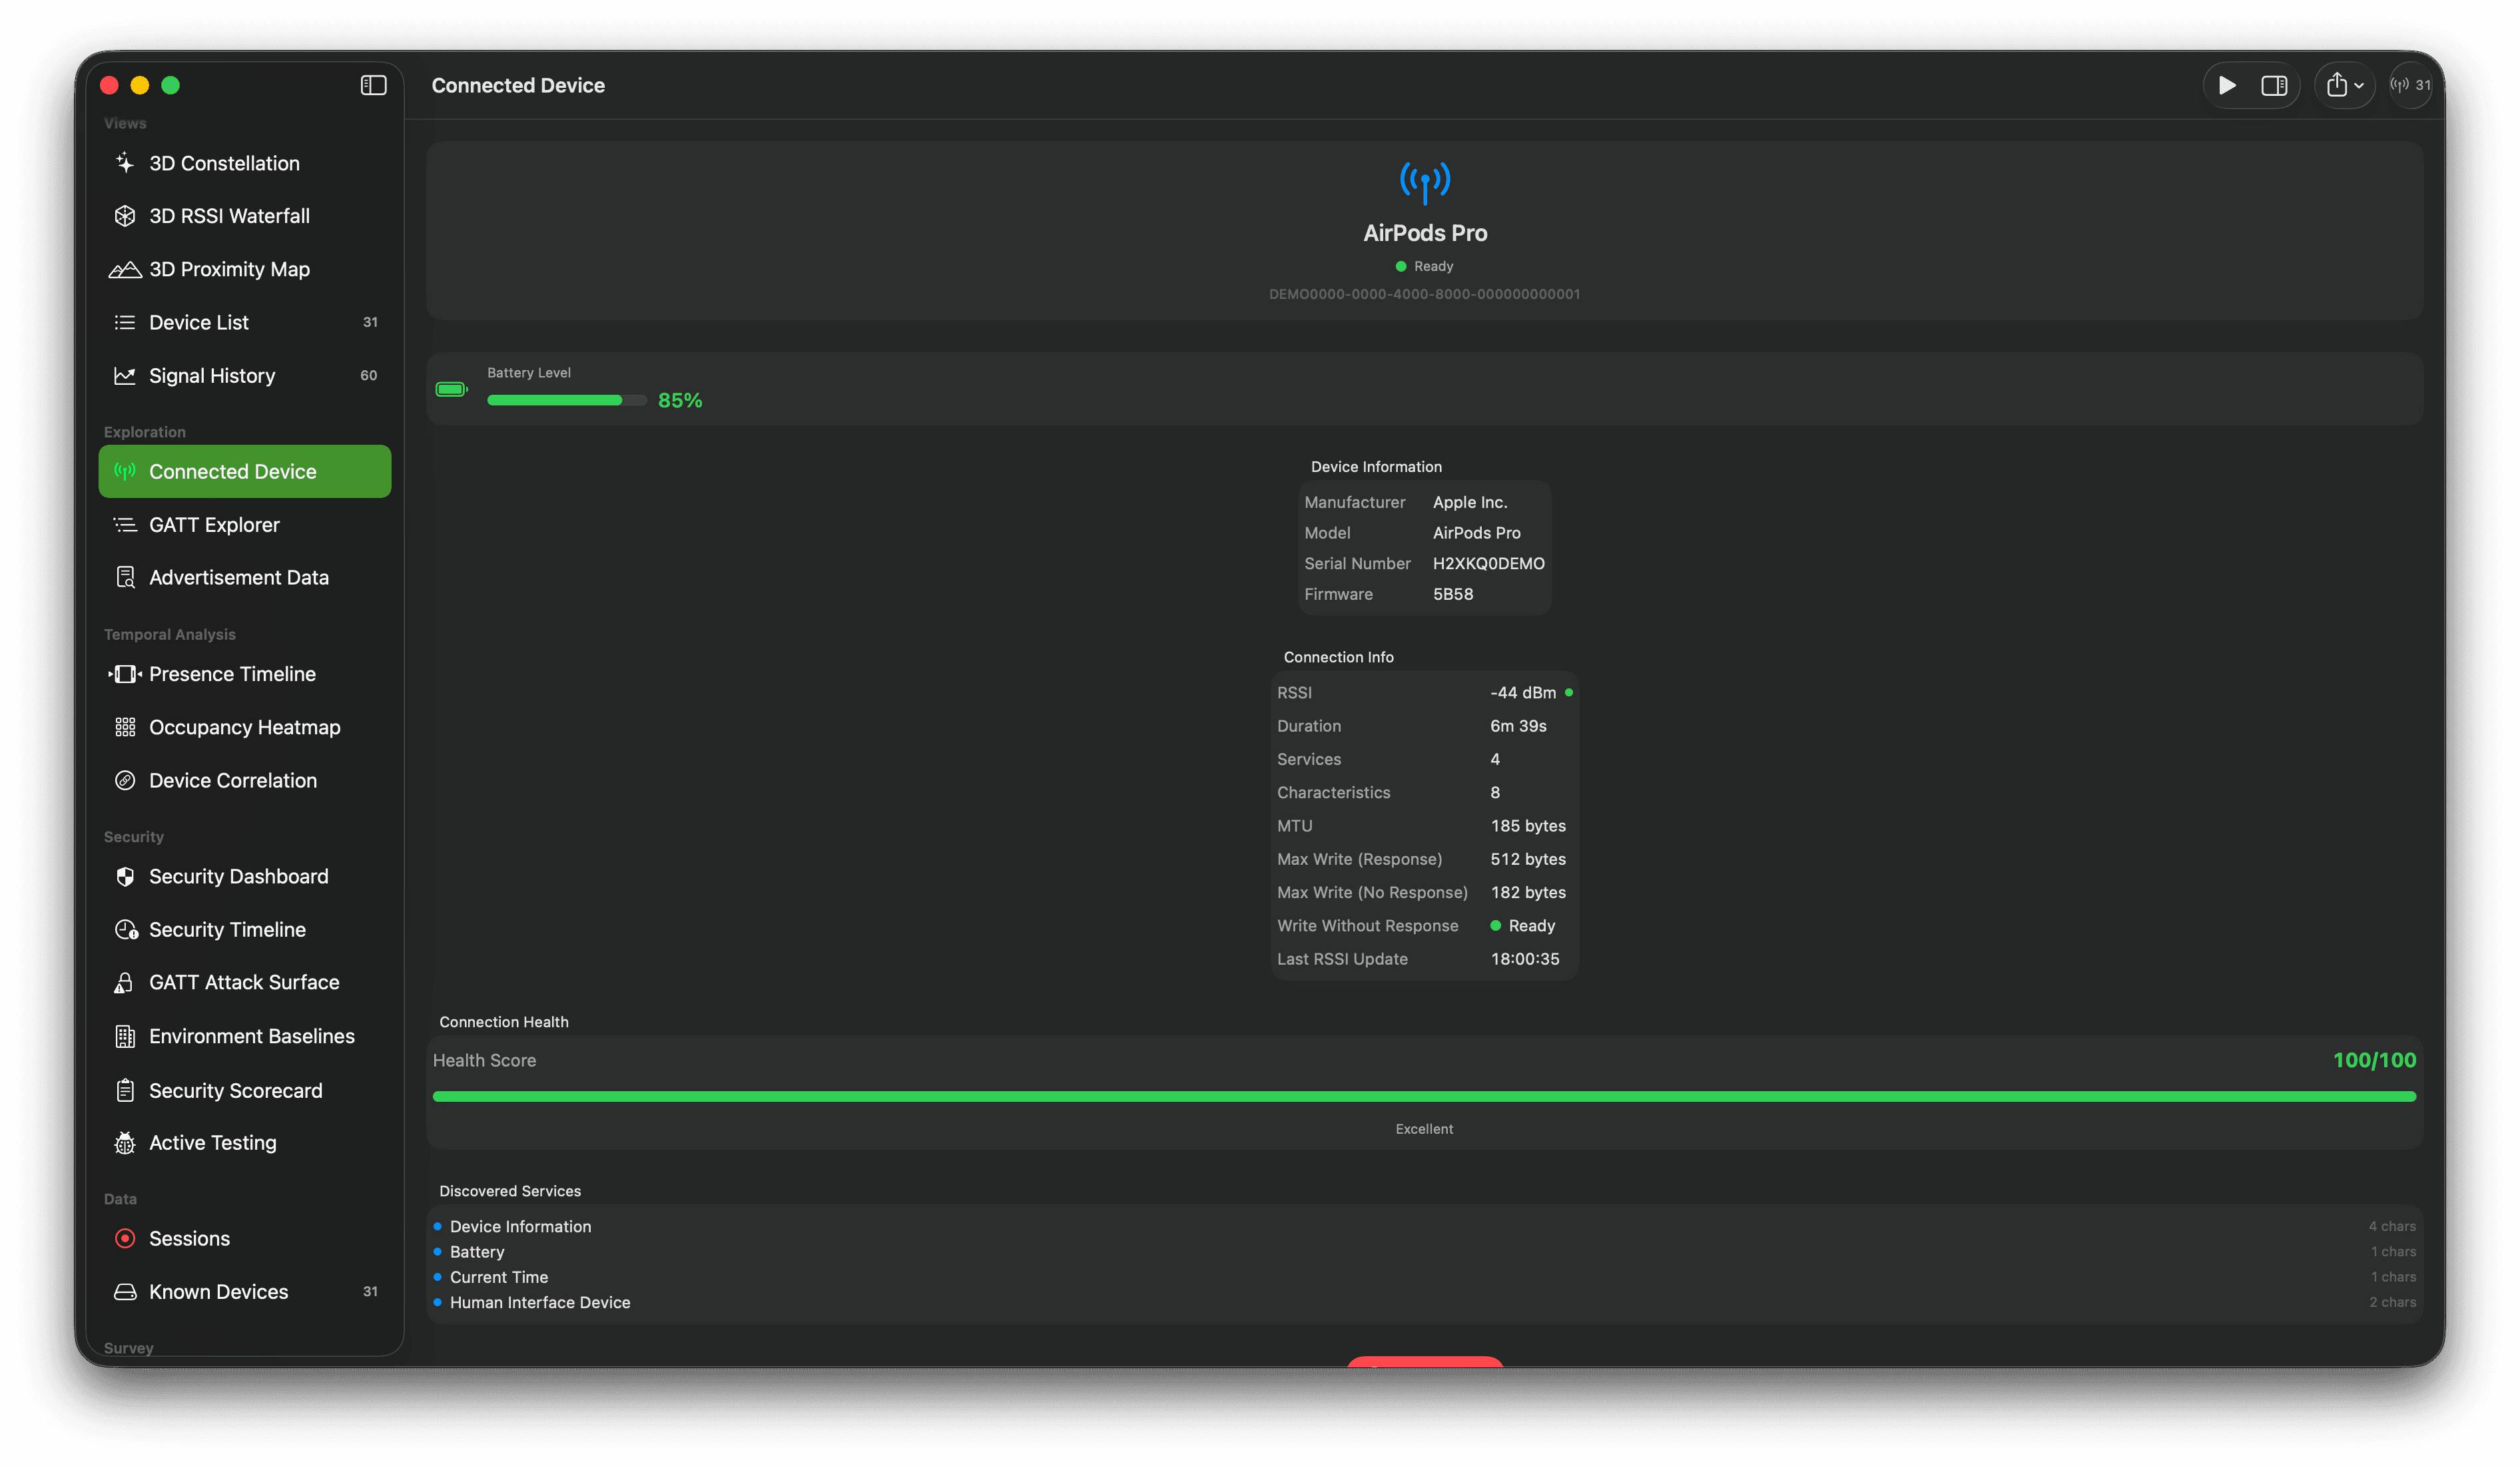Viewport: 2520px width, 1466px height.
Task: Select the Connected Device sidebar item
Action: pyautogui.click(x=245, y=471)
